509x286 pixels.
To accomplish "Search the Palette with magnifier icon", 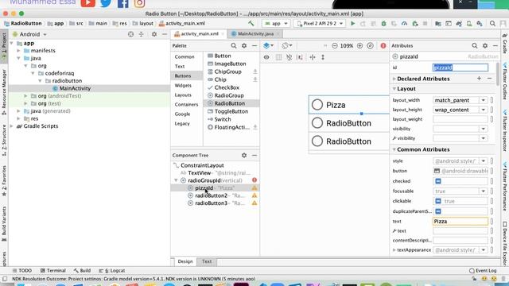I will tap(233, 46).
